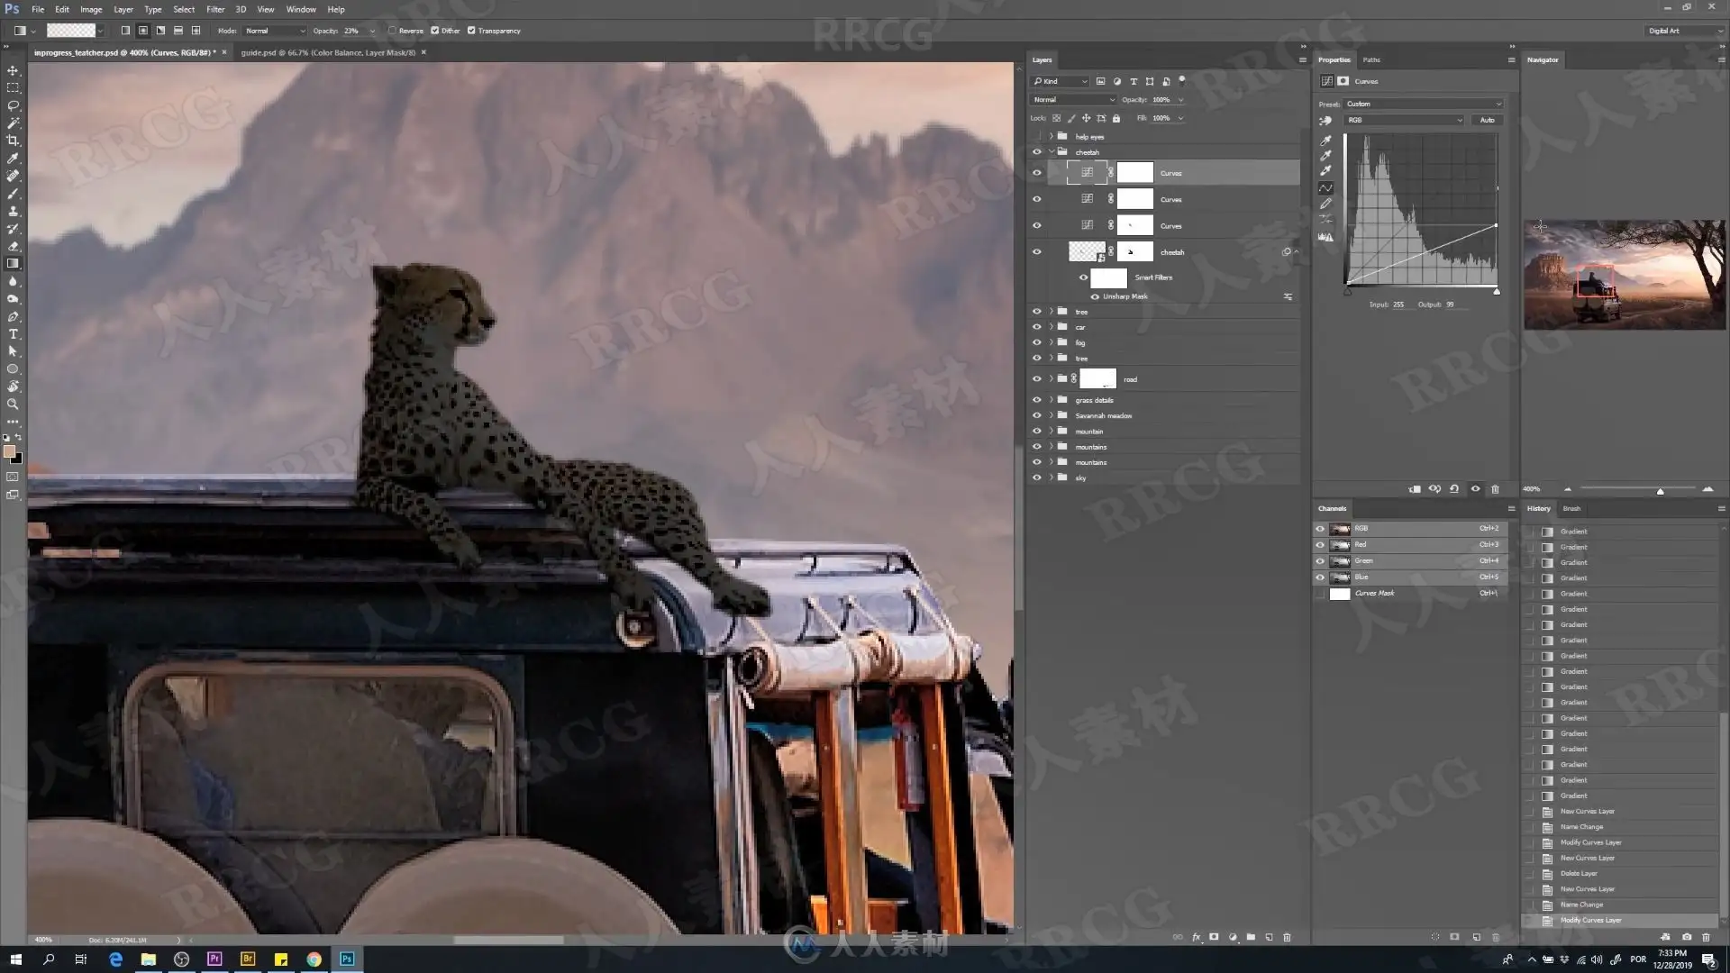Viewport: 1730px width, 973px height.
Task: Click the foreground color swatch
Action: click(x=9, y=451)
